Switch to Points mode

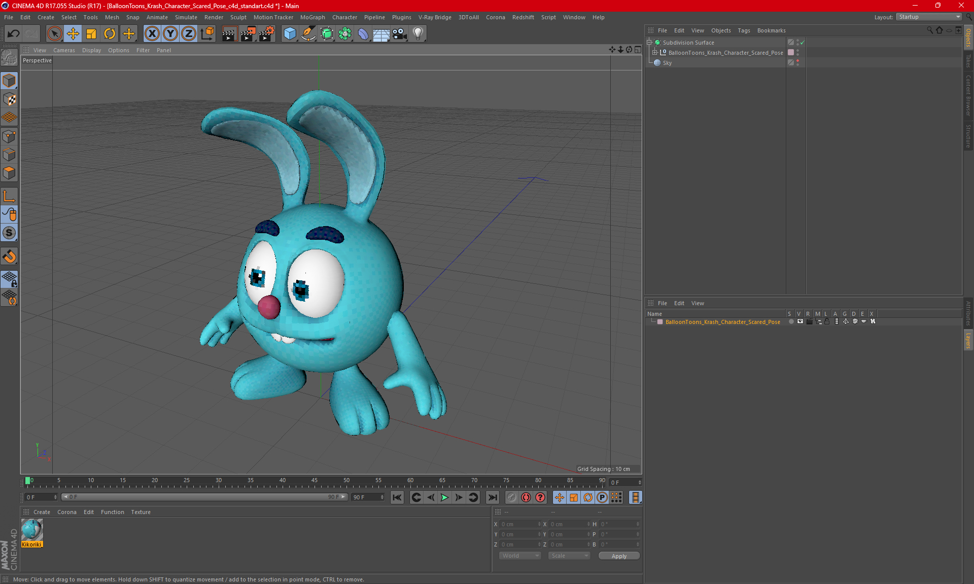(9, 136)
